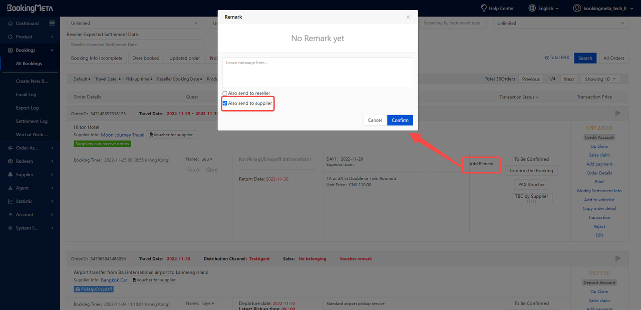Enable Also send to reseller checkbox
This screenshot has width=641, height=310.
(x=225, y=94)
